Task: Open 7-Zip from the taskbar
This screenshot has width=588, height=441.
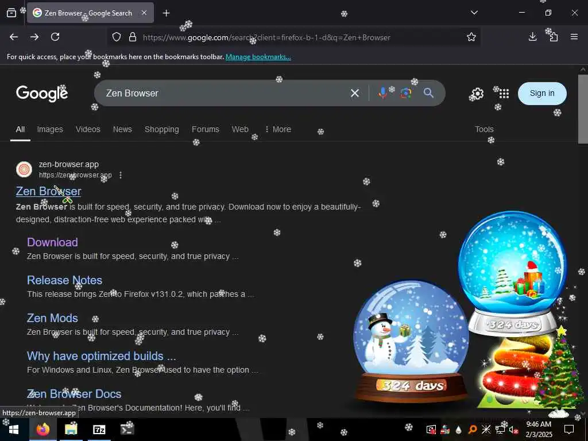Action: tap(99, 430)
